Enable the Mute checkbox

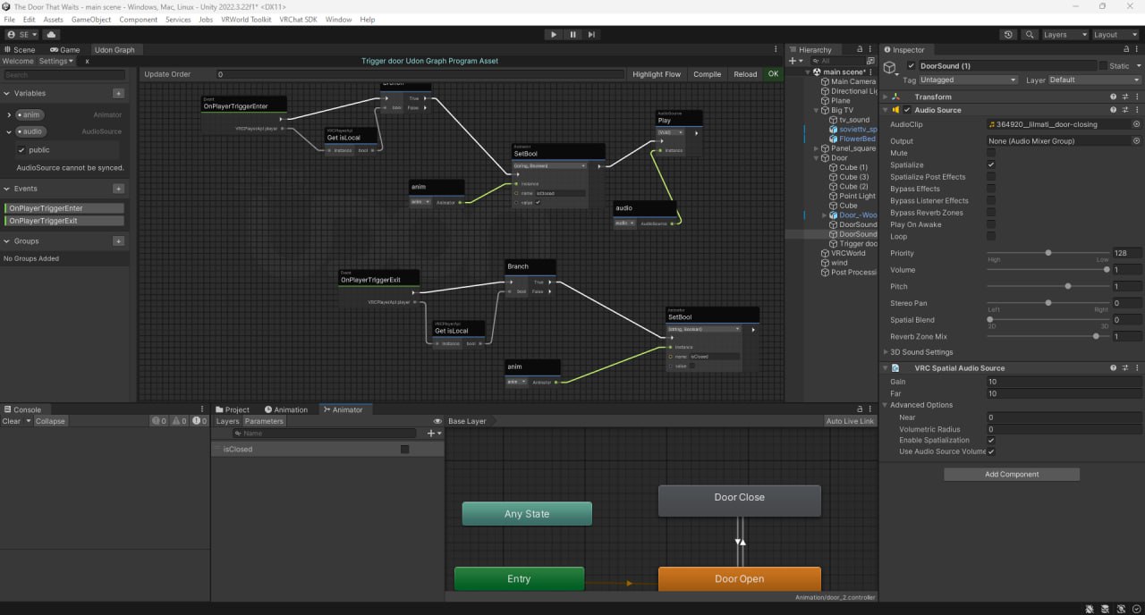coord(990,153)
